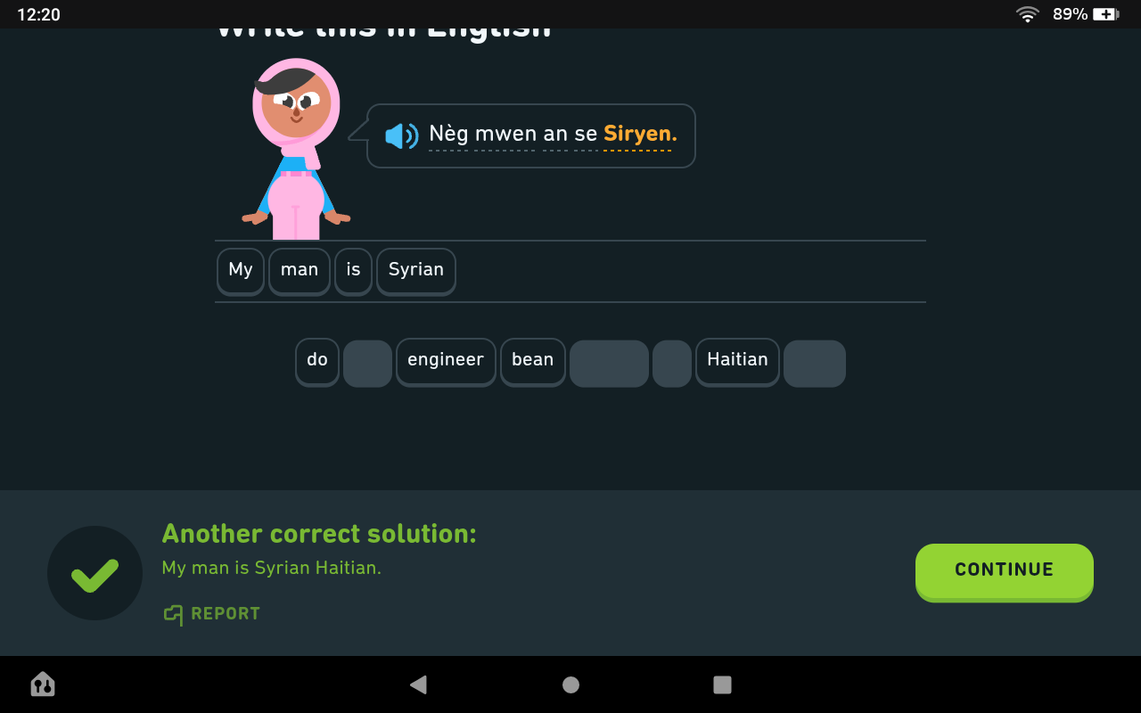Select the "Haitian" word tile
Screen dimensions: 1141x713
point(737,362)
